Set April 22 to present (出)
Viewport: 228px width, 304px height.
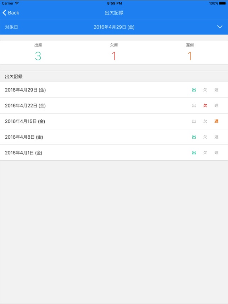pos(194,106)
